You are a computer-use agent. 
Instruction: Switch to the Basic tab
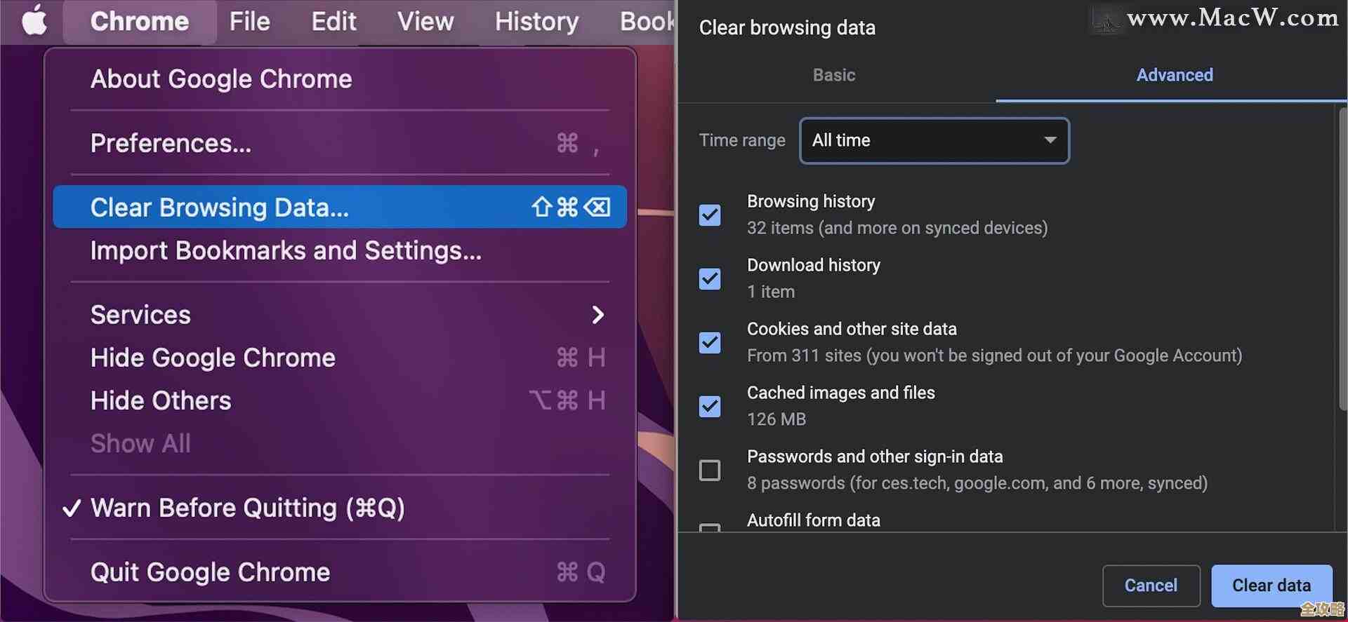(x=834, y=75)
